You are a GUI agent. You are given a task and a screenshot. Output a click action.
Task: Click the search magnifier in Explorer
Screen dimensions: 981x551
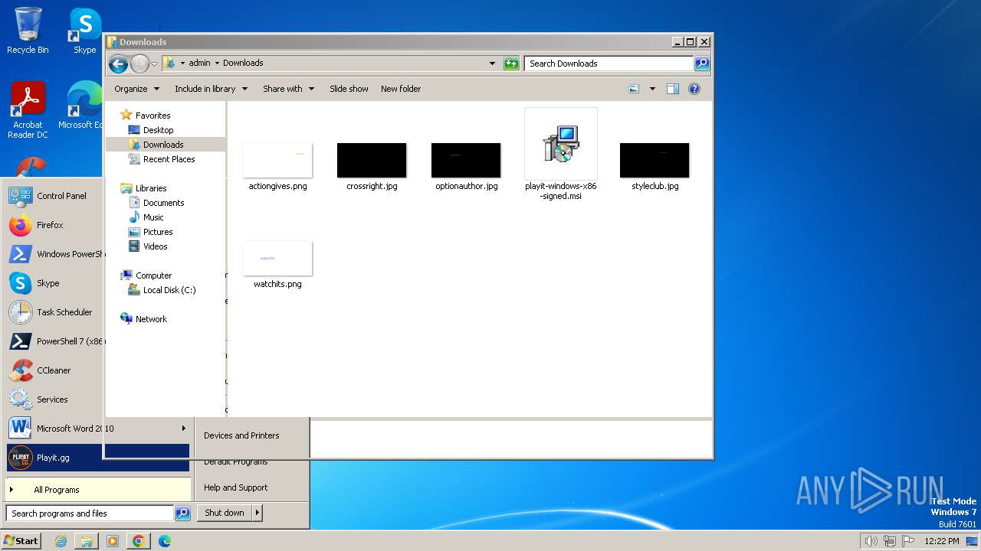click(x=701, y=64)
